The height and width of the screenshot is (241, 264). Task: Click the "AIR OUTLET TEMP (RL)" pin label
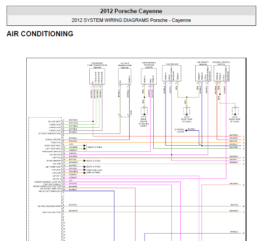pyautogui.click(x=50, y=191)
